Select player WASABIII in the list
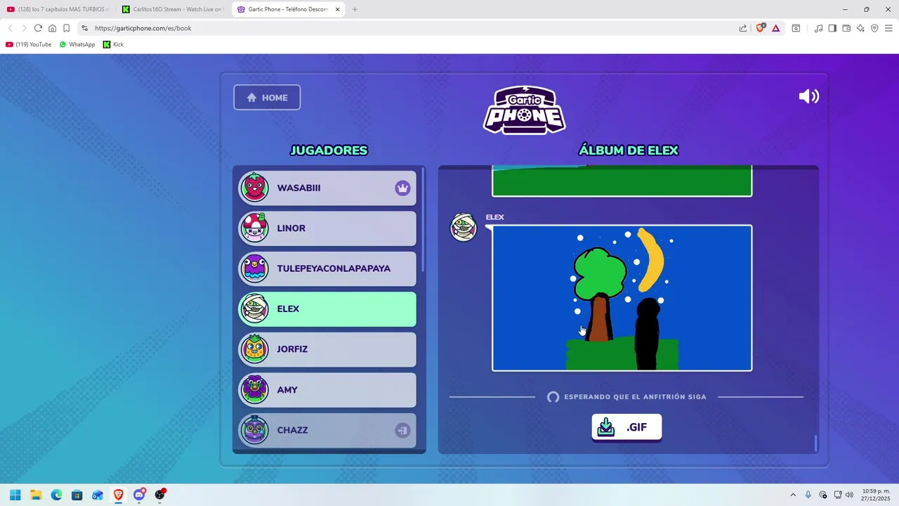The height and width of the screenshot is (506, 899). [x=327, y=188]
